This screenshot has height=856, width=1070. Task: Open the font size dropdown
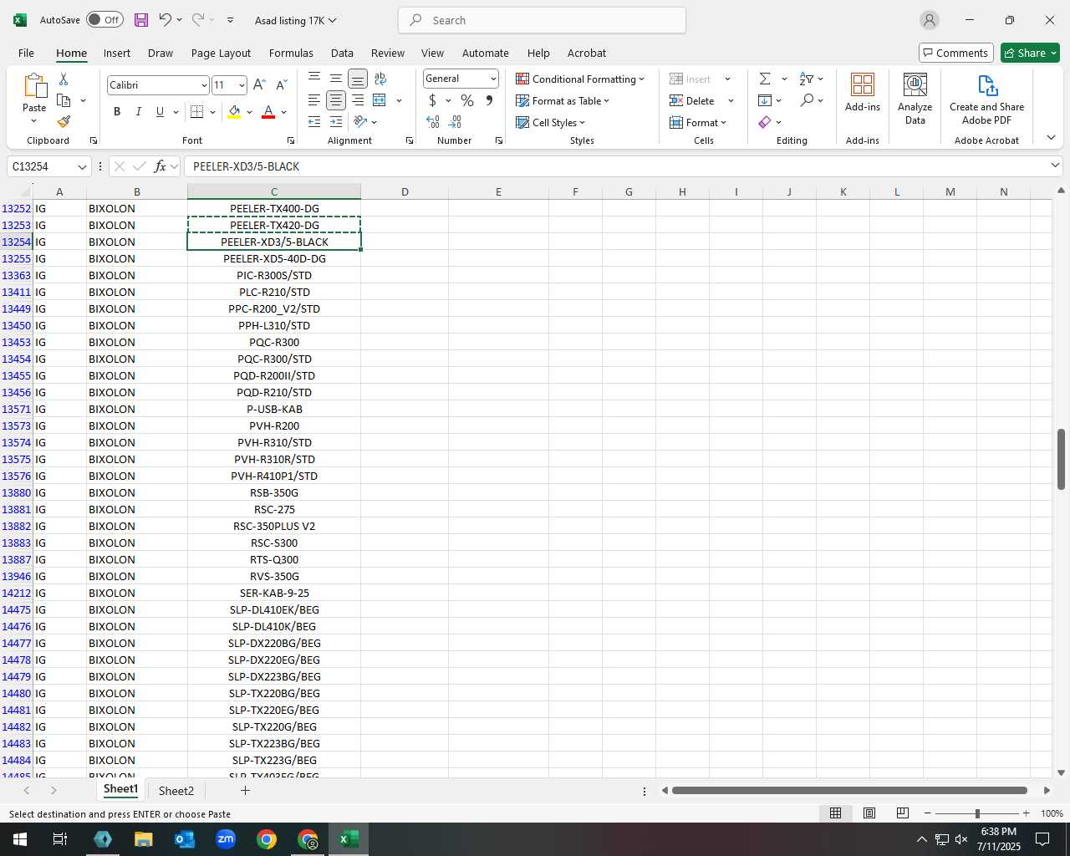(x=242, y=85)
